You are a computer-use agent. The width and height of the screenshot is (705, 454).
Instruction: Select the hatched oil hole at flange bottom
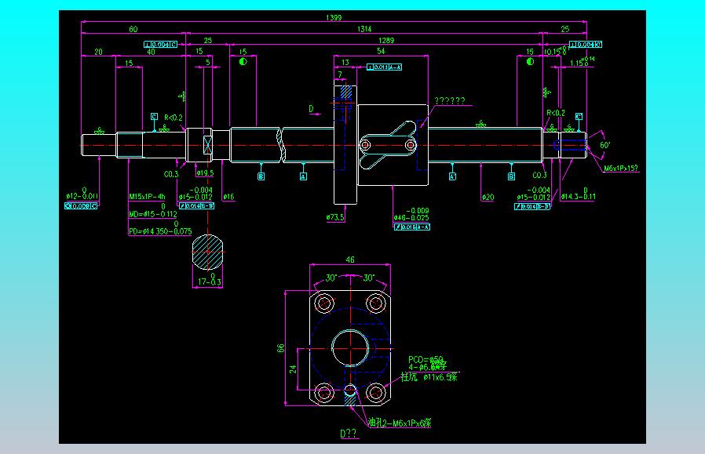click(x=350, y=395)
